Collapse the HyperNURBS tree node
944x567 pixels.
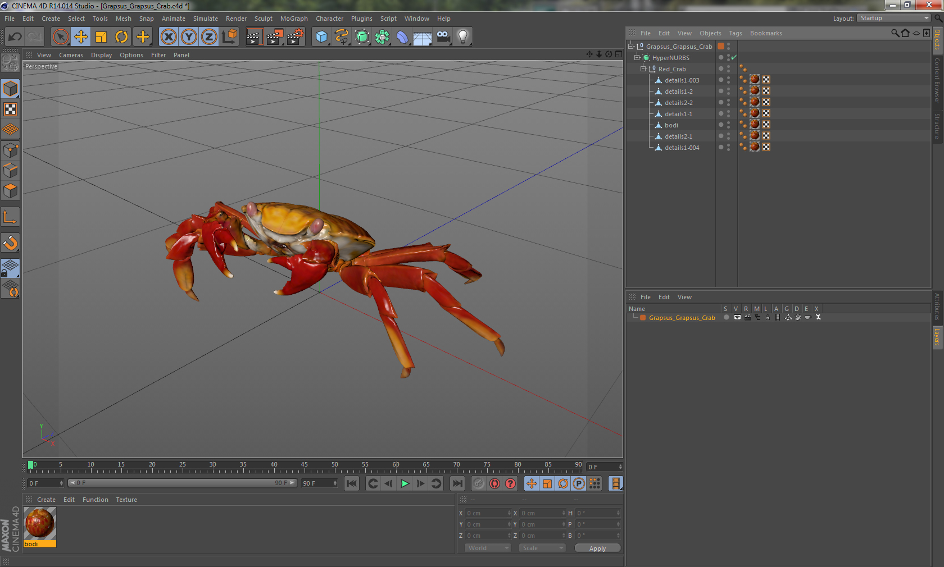(x=637, y=57)
